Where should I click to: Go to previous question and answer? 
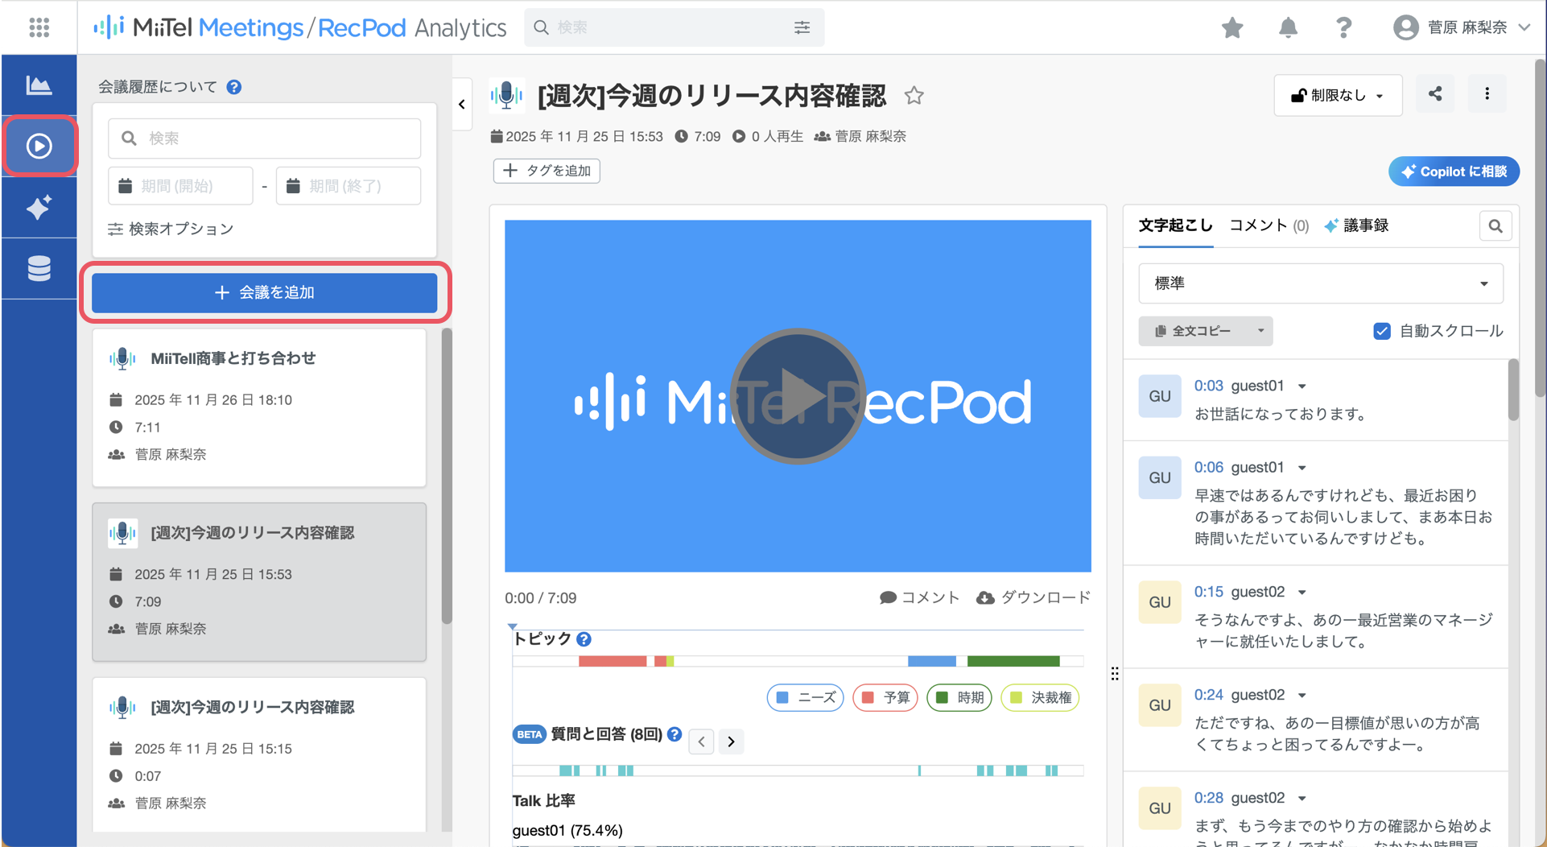click(702, 742)
